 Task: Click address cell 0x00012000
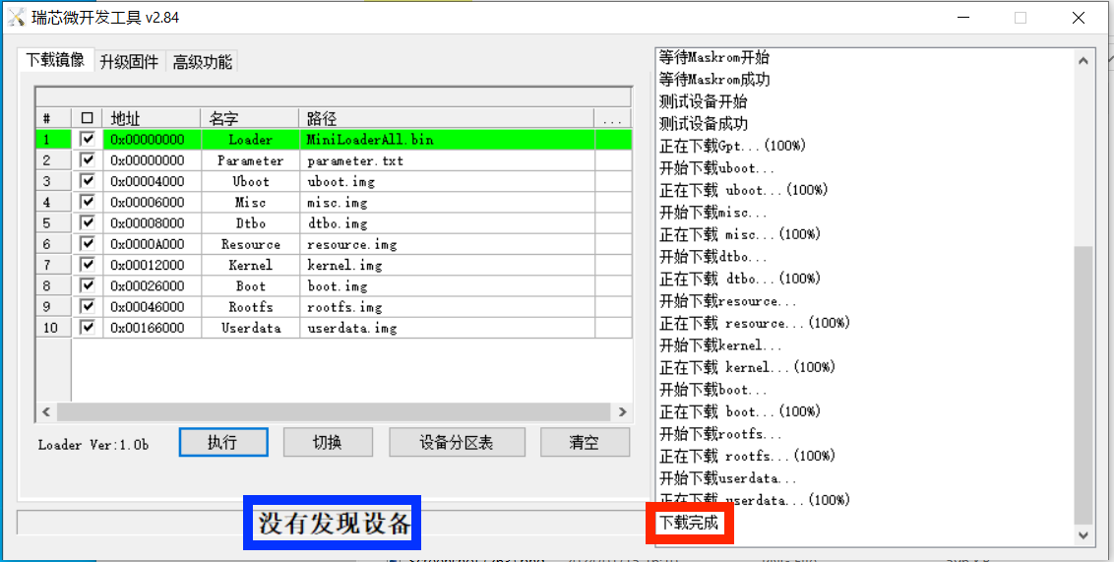pos(152,265)
